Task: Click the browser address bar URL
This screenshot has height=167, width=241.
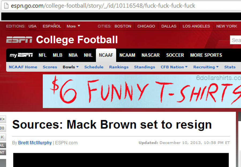Action: 103,6
